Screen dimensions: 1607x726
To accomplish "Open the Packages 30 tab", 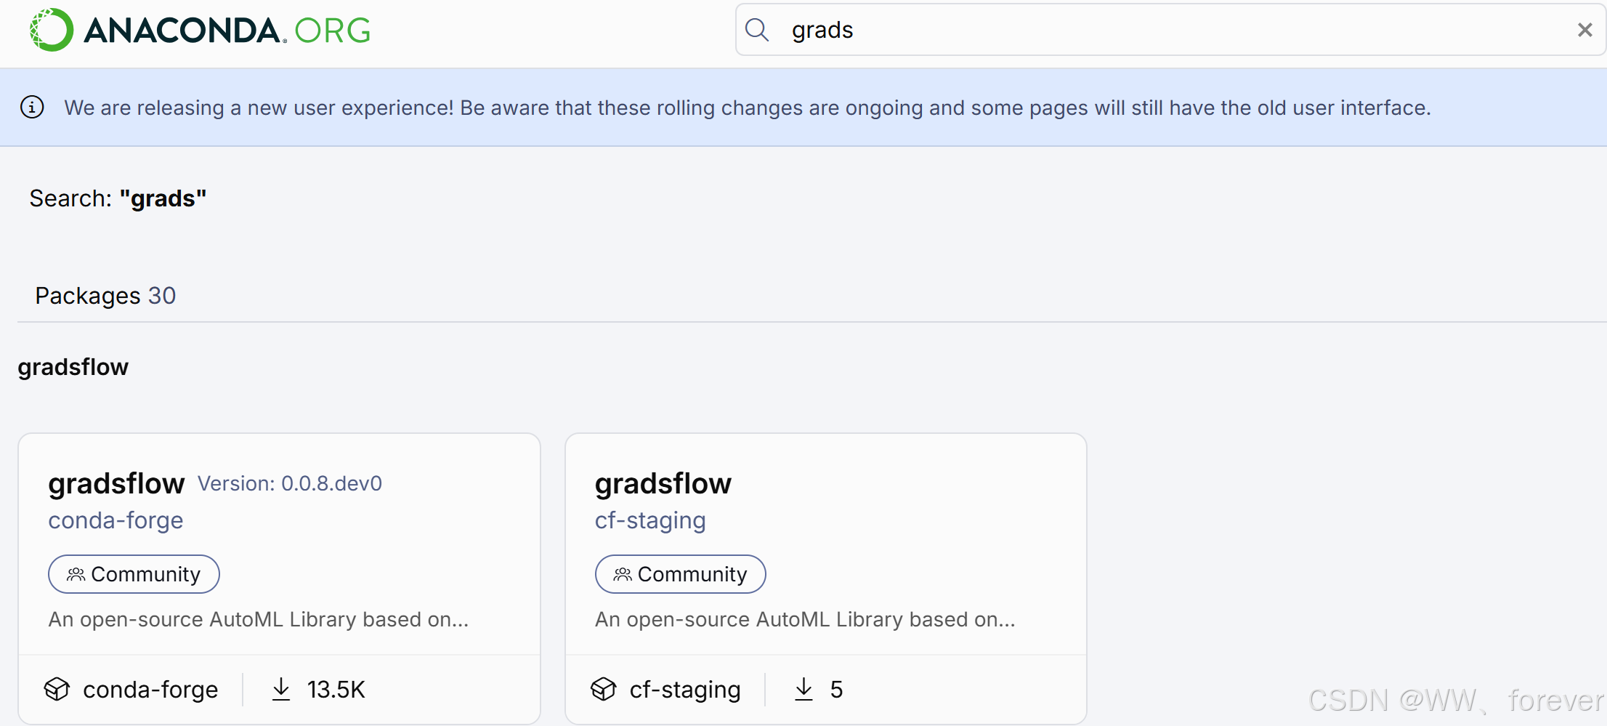I will pos(105,296).
